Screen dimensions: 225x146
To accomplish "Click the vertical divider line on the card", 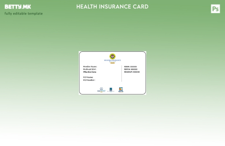I will click(121, 73).
